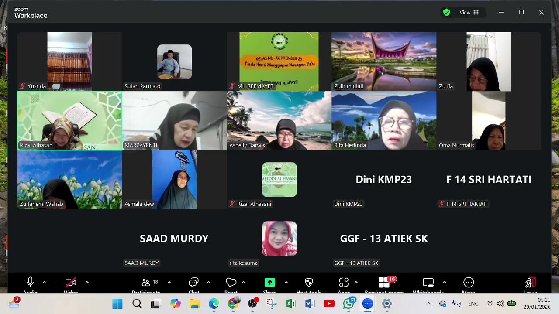Open Word from the taskbar
The width and height of the screenshot is (559, 314).
coord(310,304)
